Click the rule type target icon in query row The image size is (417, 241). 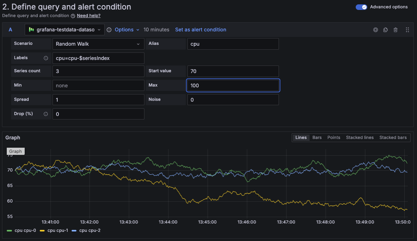tap(375, 30)
